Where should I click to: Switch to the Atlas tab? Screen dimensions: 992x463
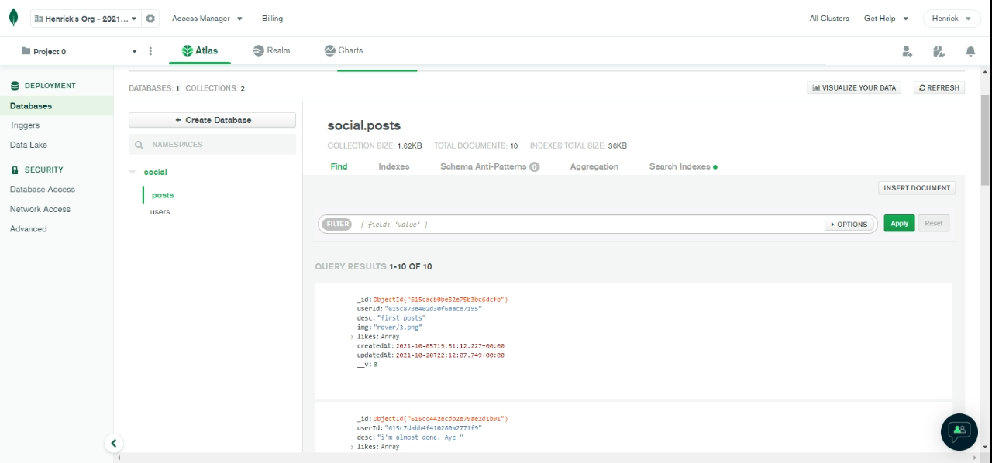200,50
